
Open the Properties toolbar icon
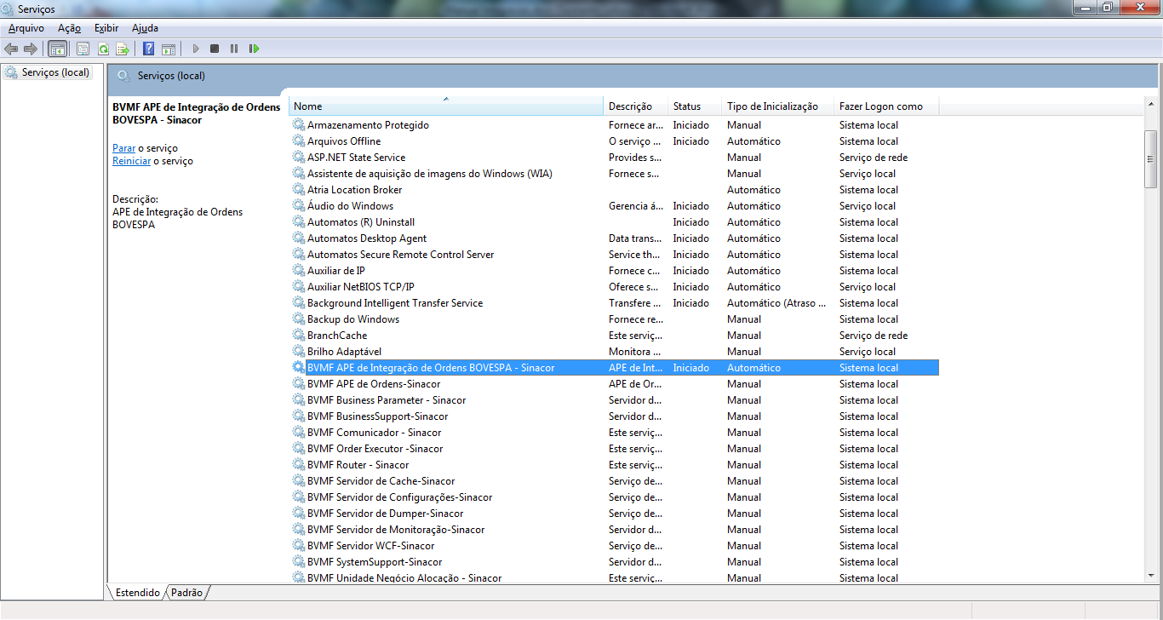point(83,49)
